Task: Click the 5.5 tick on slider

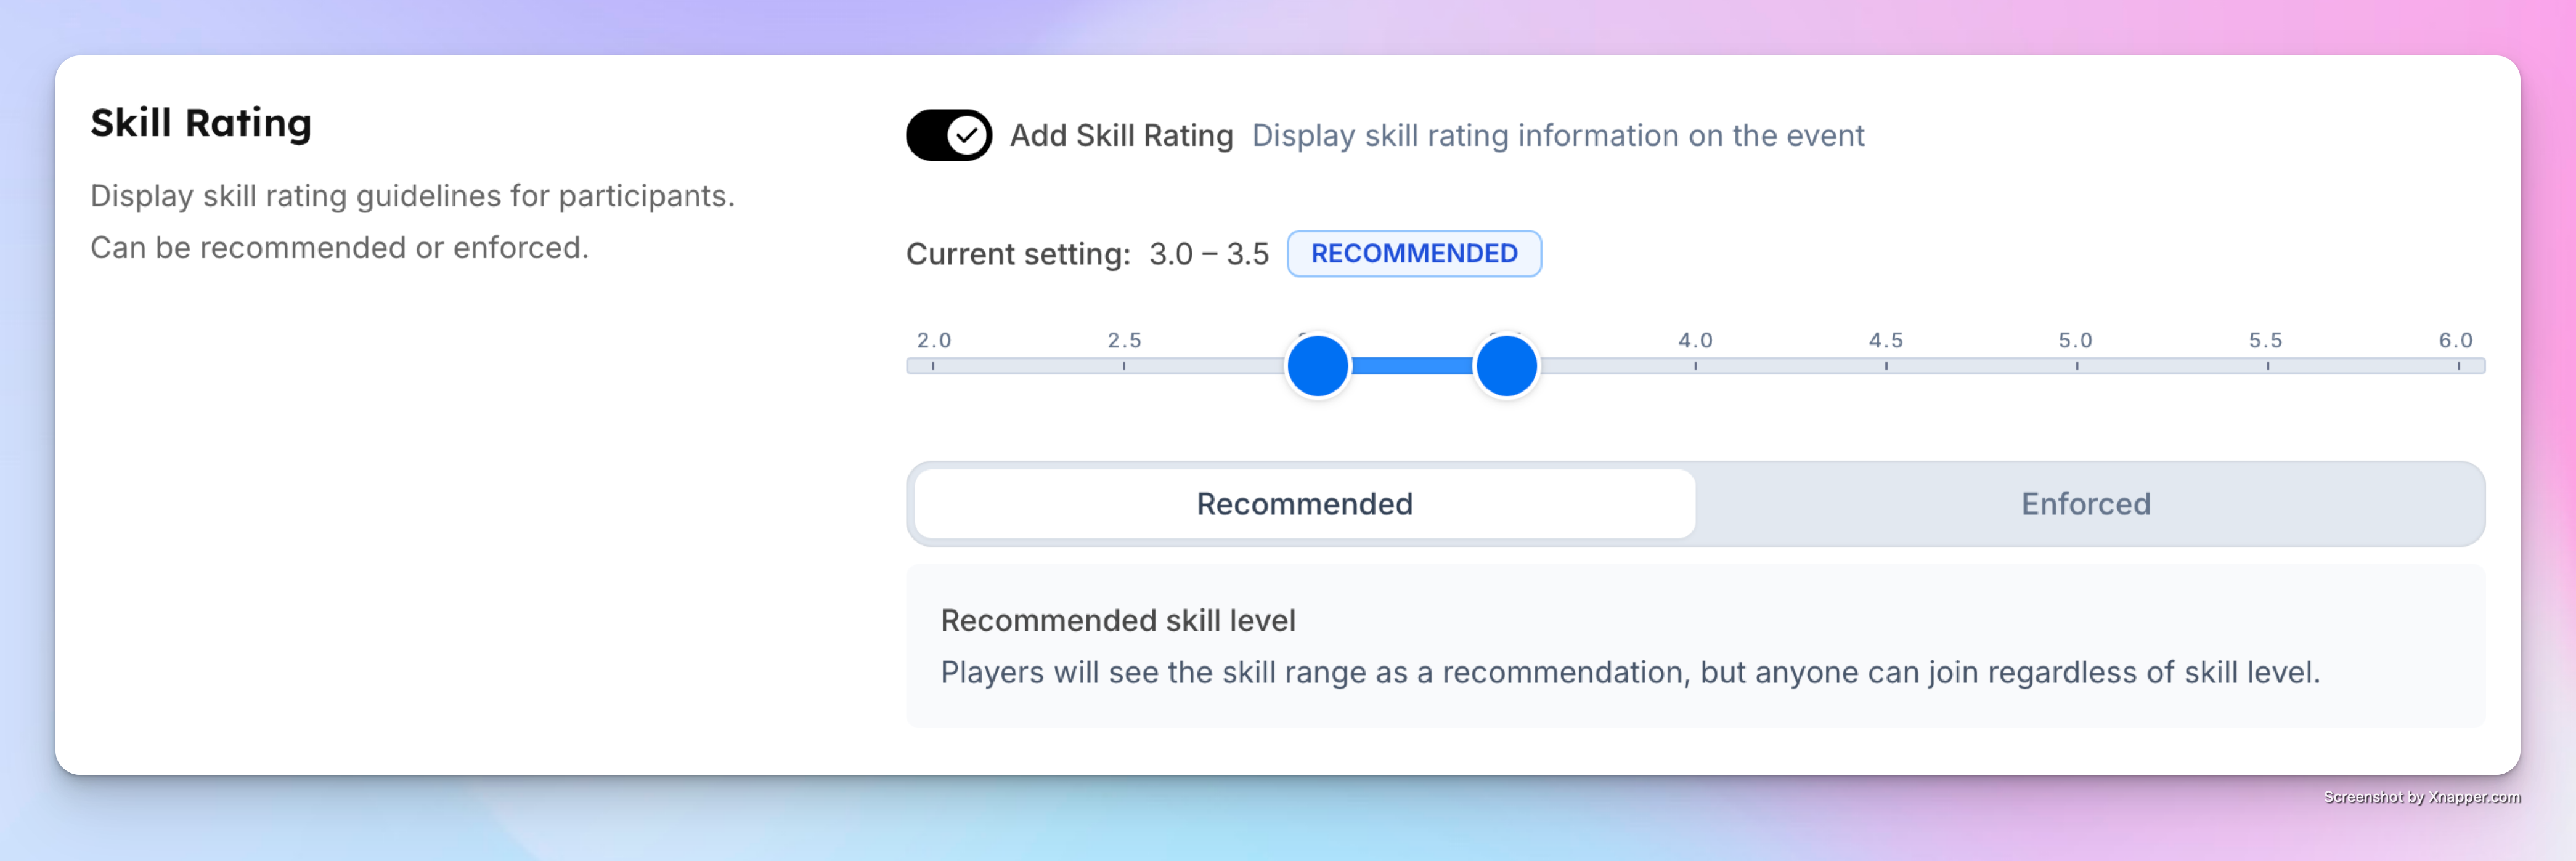Action: [2267, 366]
